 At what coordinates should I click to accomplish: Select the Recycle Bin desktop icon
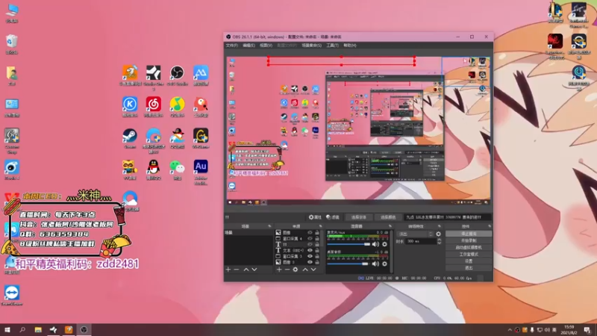coord(12,44)
